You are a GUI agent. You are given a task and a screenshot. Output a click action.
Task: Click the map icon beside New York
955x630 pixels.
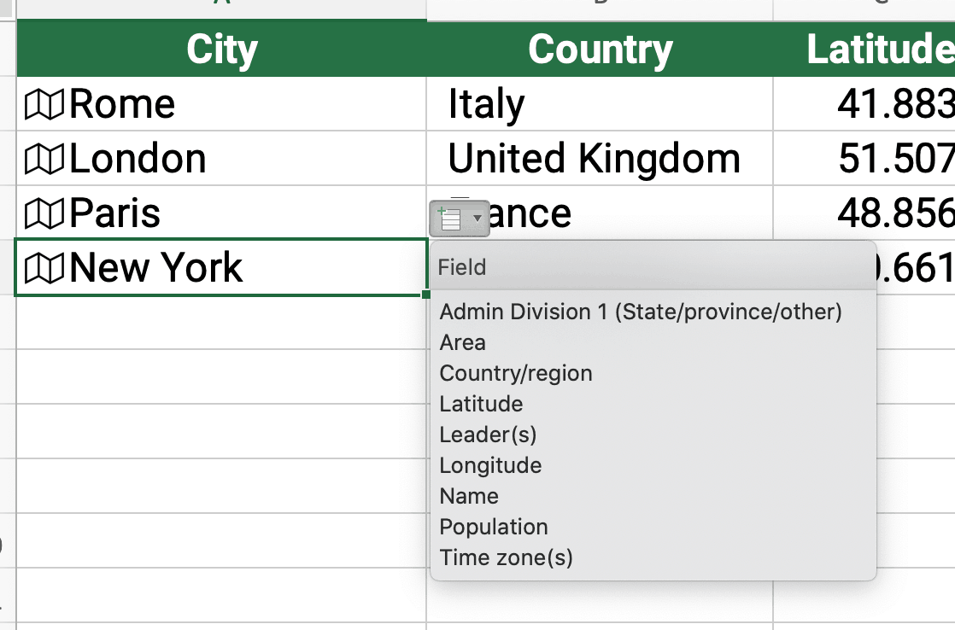[x=44, y=268]
